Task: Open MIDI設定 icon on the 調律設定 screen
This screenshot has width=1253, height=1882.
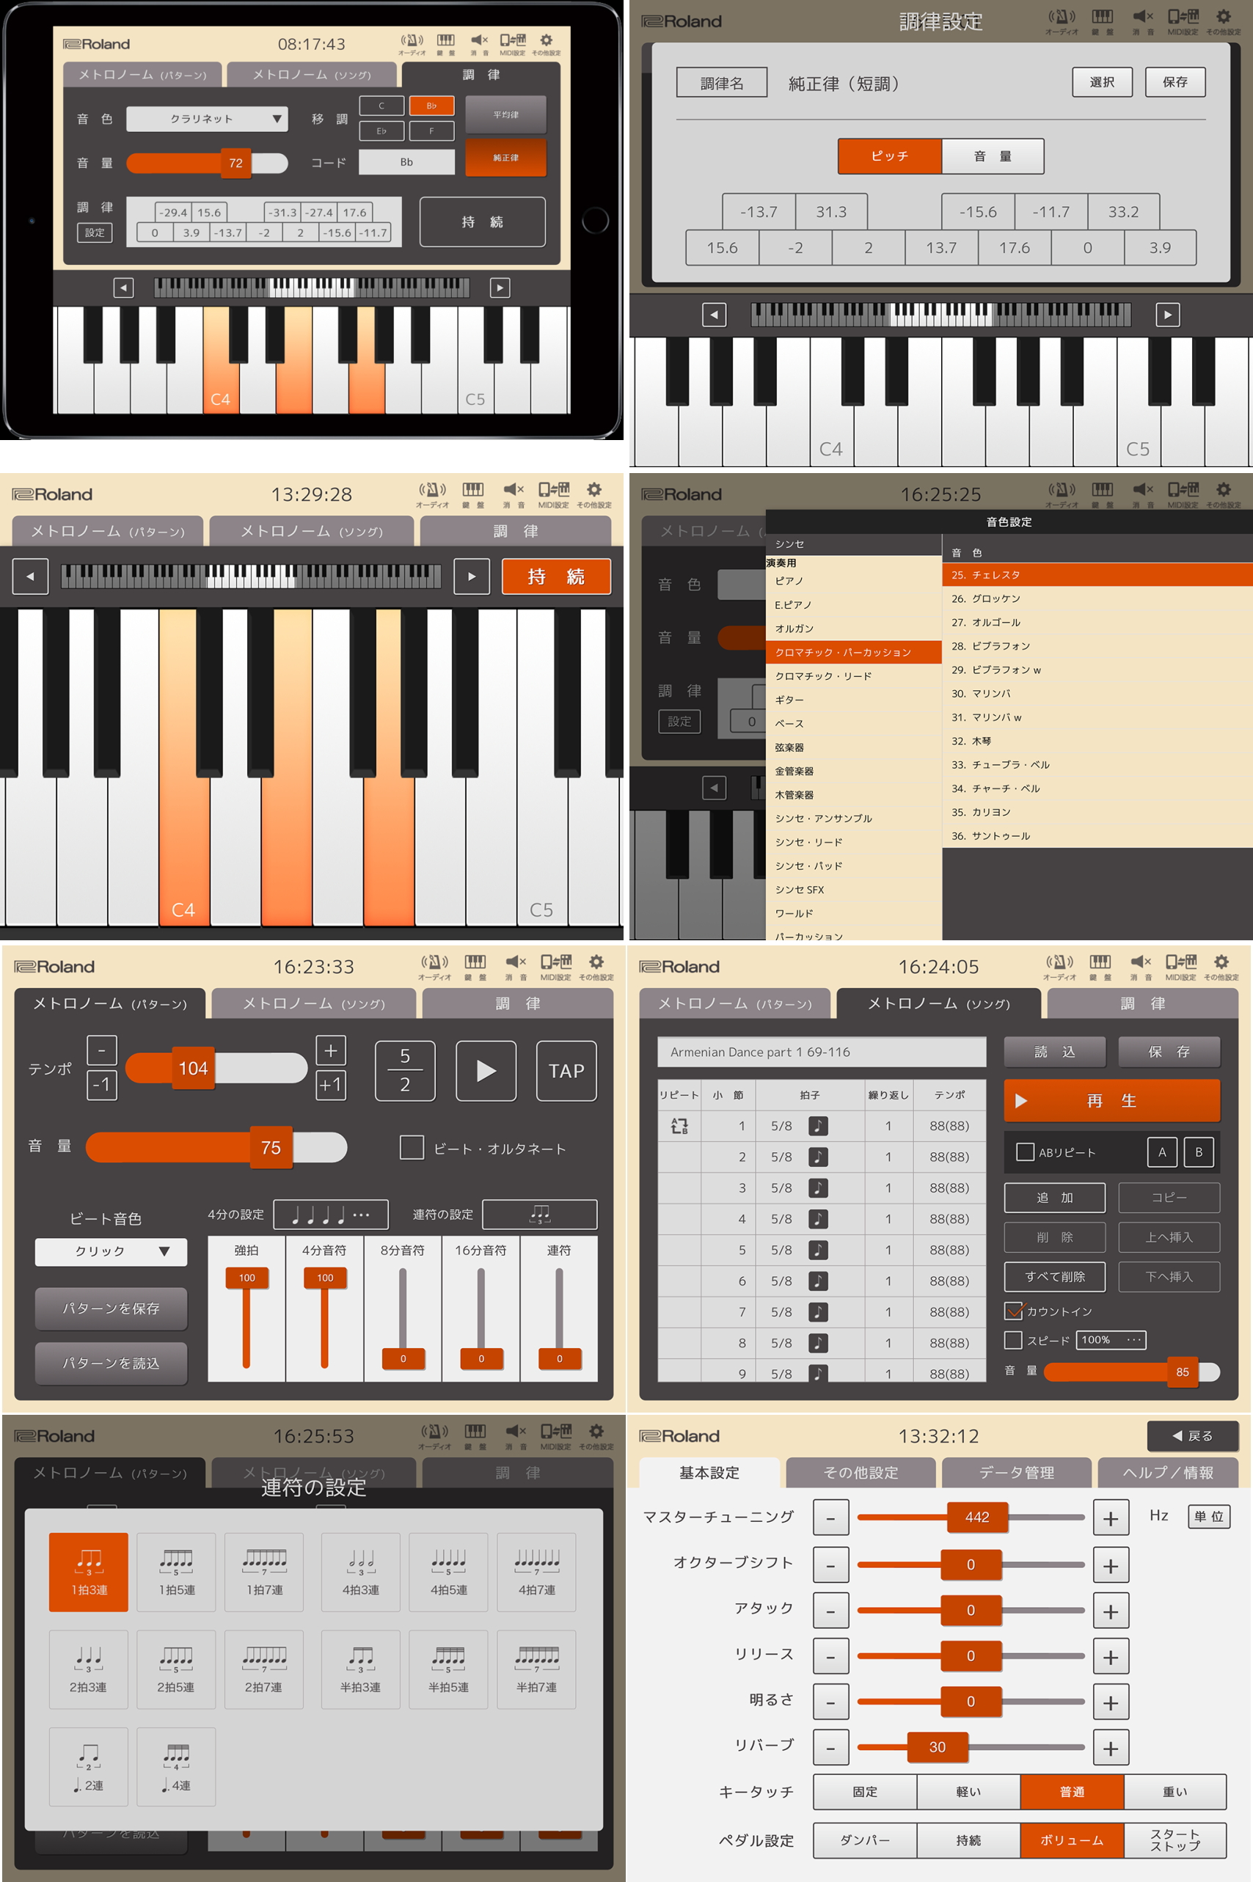Action: [x=1182, y=21]
